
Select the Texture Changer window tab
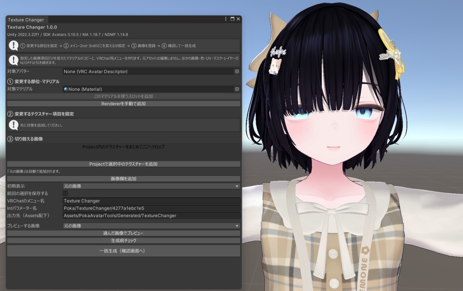tap(26, 19)
